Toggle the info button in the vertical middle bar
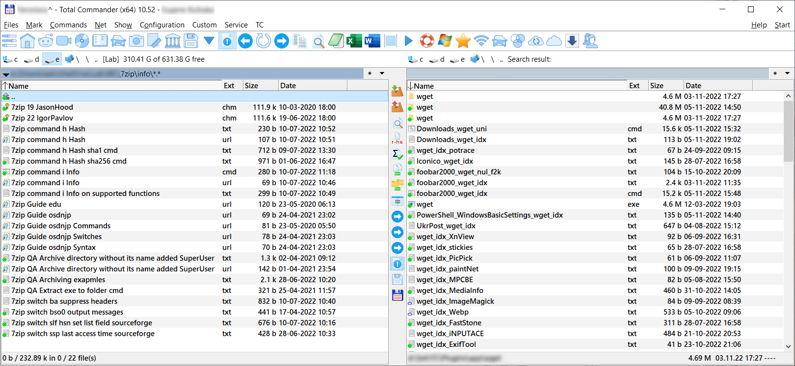795x366 pixels. tap(397, 264)
